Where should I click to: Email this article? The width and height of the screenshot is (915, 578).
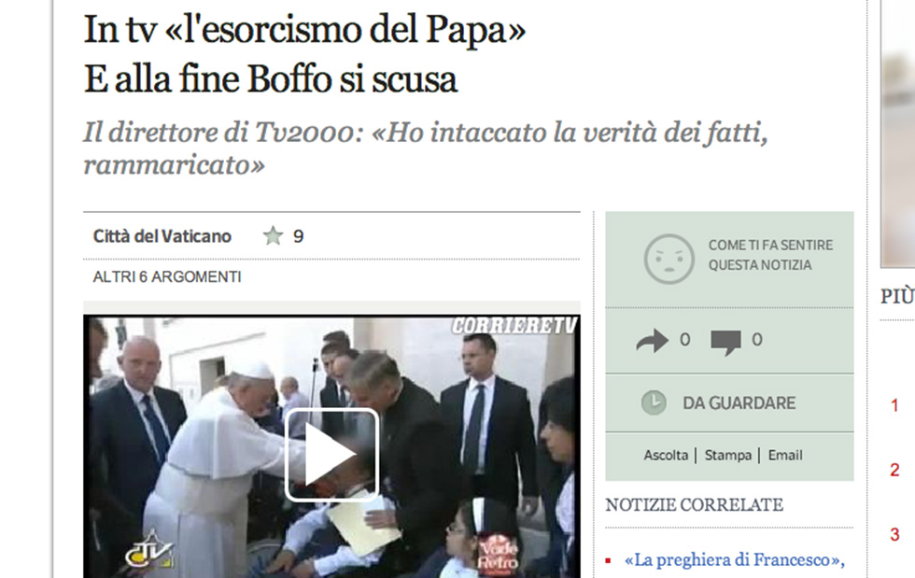point(785,456)
